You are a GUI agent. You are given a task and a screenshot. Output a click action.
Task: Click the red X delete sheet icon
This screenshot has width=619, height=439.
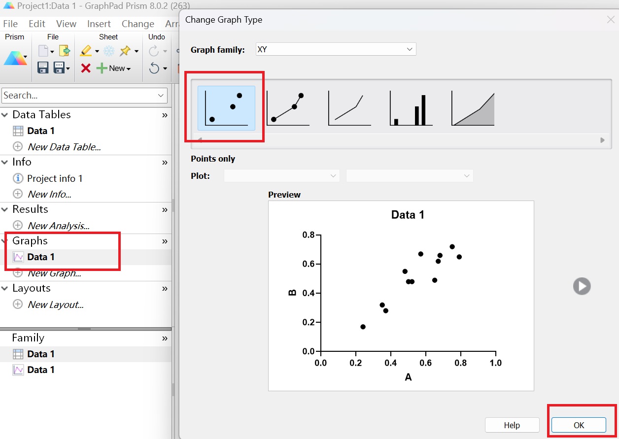pos(86,68)
